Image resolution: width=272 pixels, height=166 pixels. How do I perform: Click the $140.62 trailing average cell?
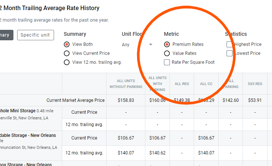pyautogui.click(x=157, y=153)
